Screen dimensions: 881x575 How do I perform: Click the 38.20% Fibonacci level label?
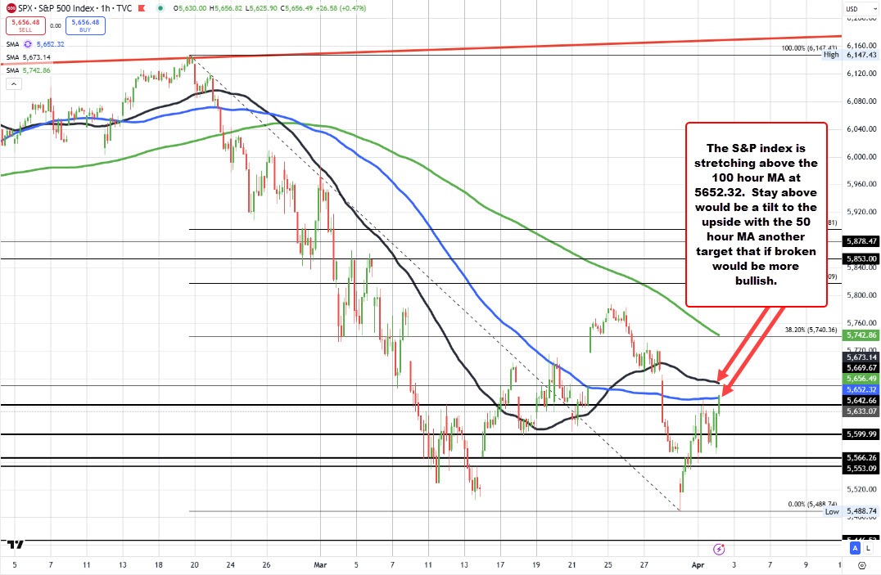pos(809,330)
